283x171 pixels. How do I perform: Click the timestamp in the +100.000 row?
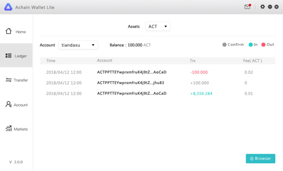point(64,83)
